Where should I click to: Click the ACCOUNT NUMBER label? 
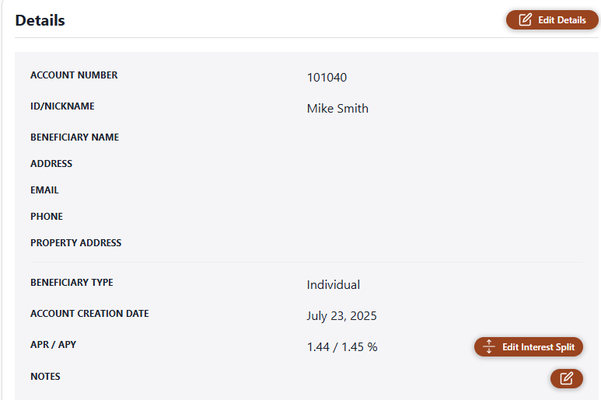[74, 75]
